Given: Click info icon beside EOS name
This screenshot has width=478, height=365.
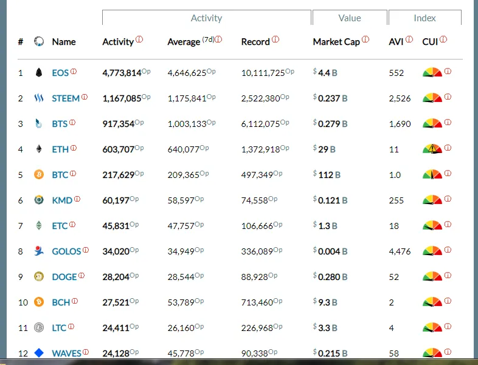Looking at the screenshot, I should (74, 72).
